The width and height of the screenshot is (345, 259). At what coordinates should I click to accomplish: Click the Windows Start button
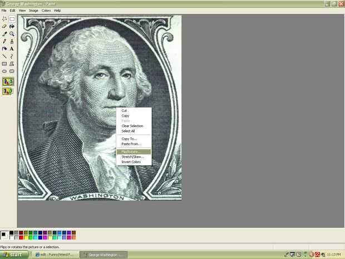(14, 255)
